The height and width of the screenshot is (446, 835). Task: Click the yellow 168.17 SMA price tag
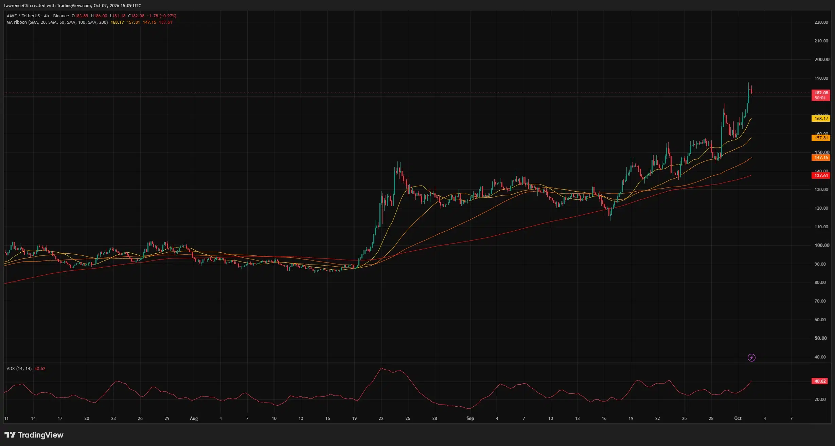(x=820, y=118)
